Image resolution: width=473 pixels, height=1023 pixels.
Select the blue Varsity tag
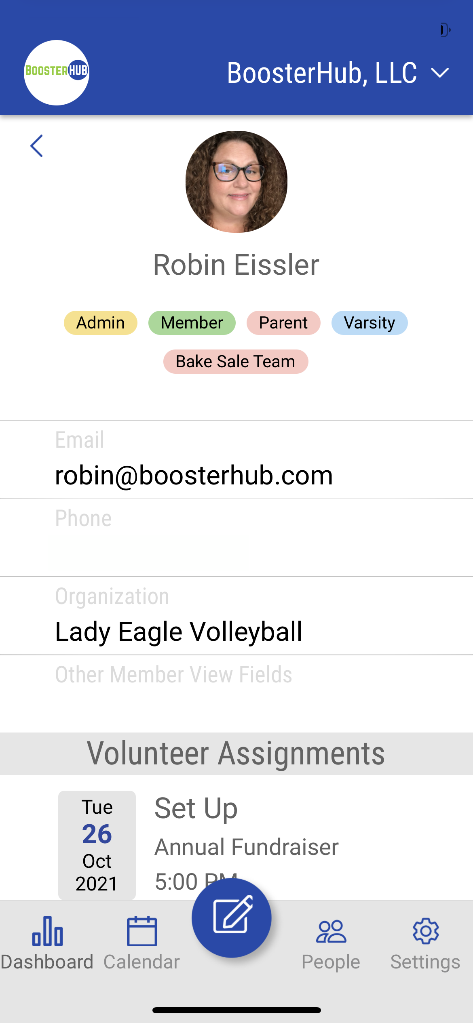click(x=370, y=323)
